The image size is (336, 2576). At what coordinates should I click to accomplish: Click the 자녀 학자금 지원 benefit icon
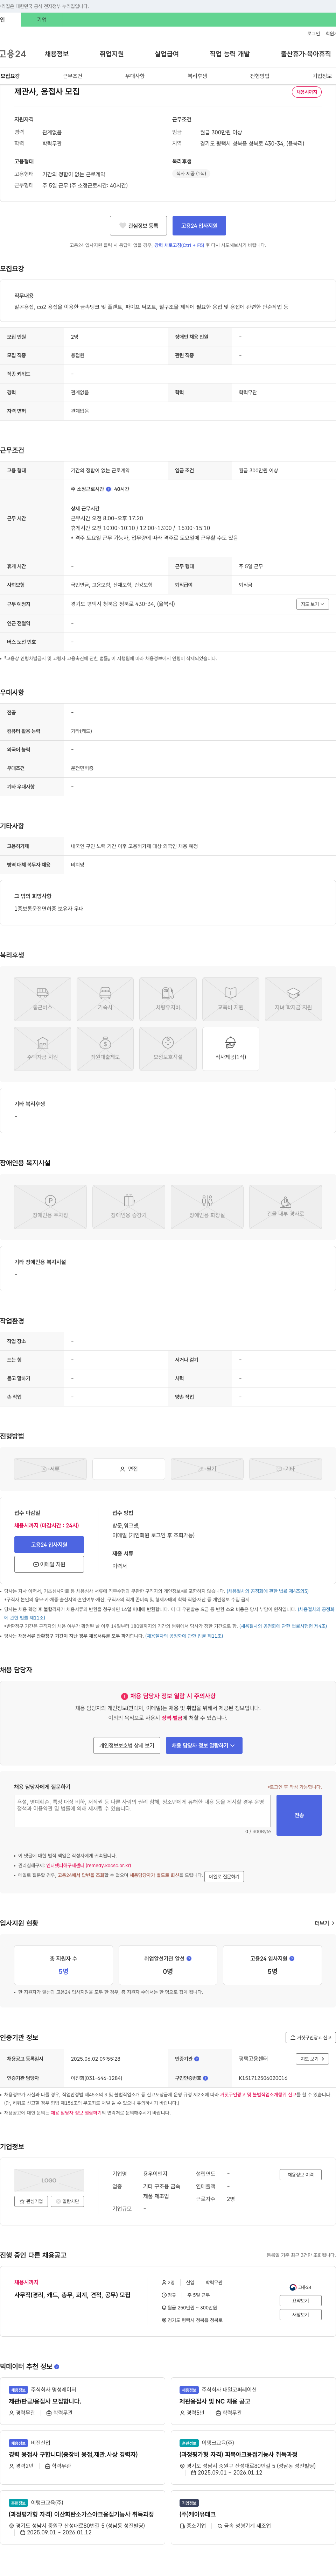[293, 998]
